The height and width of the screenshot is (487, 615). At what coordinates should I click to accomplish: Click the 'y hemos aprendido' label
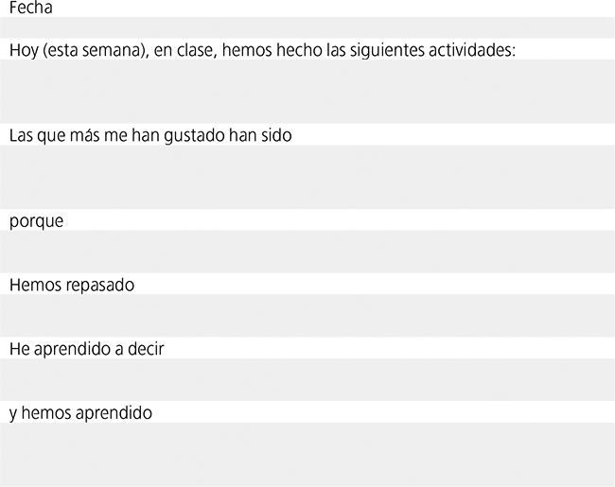click(x=80, y=413)
